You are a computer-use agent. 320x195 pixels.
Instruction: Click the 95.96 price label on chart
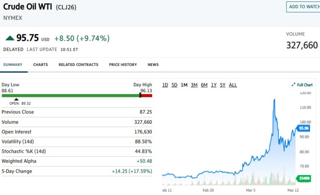pyautogui.click(x=304, y=128)
